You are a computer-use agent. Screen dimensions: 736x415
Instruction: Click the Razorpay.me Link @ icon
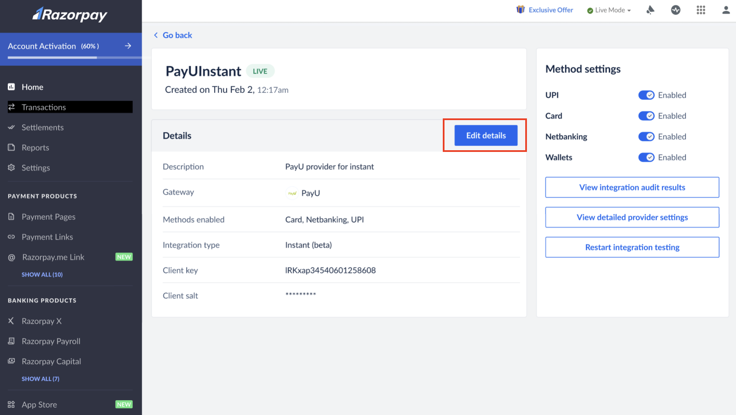(x=11, y=257)
